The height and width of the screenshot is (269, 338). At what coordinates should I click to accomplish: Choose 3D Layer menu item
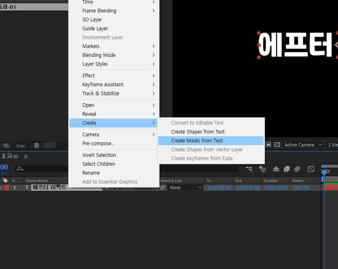114,20
